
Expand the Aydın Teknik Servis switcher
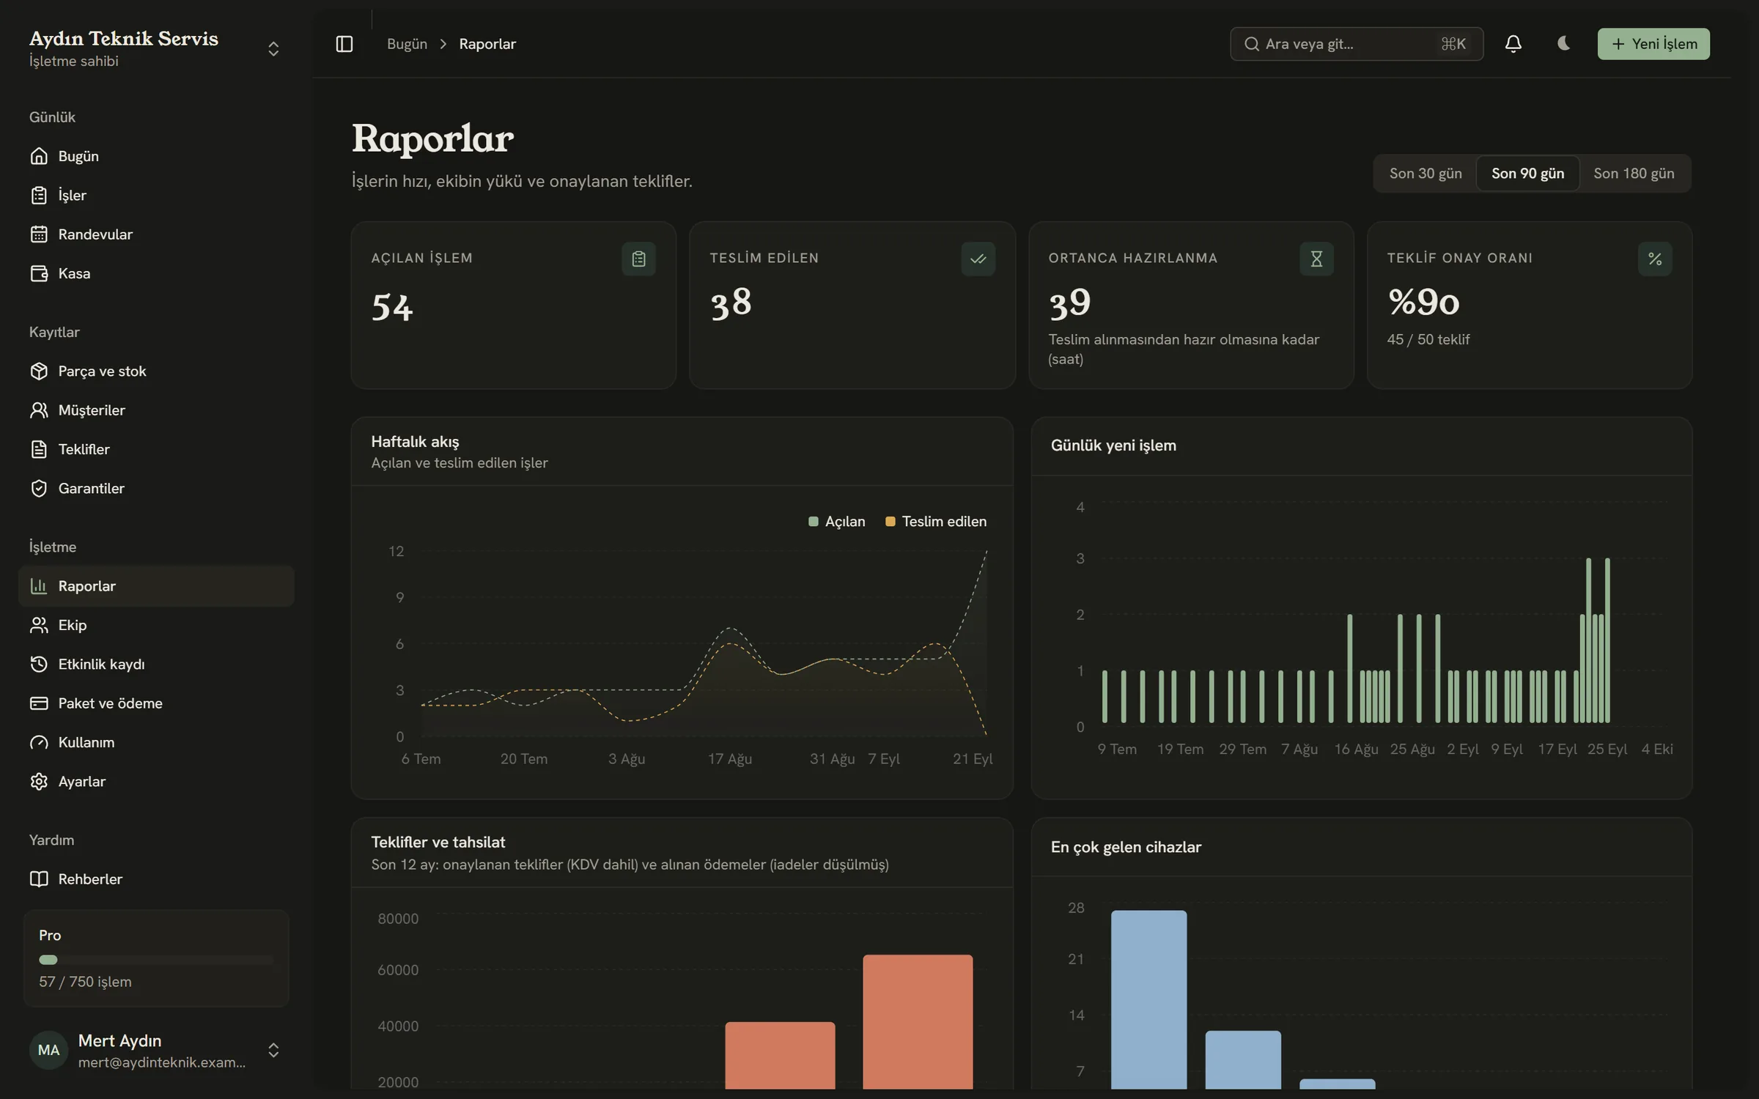(273, 49)
